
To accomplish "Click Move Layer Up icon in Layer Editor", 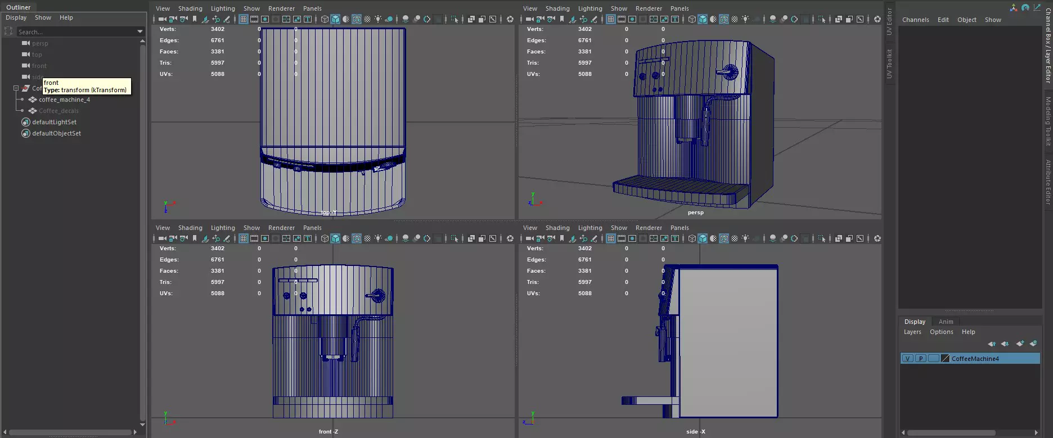I will pos(992,343).
